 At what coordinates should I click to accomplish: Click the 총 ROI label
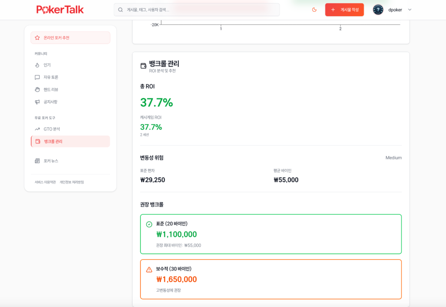147,86
